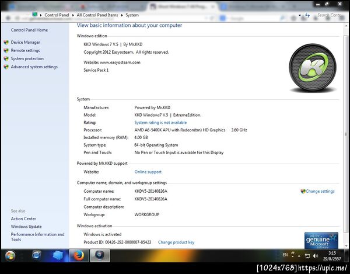This screenshot has width=350, height=274.
Task: Click the Advanced system settings shield icon
Action: tap(6, 67)
